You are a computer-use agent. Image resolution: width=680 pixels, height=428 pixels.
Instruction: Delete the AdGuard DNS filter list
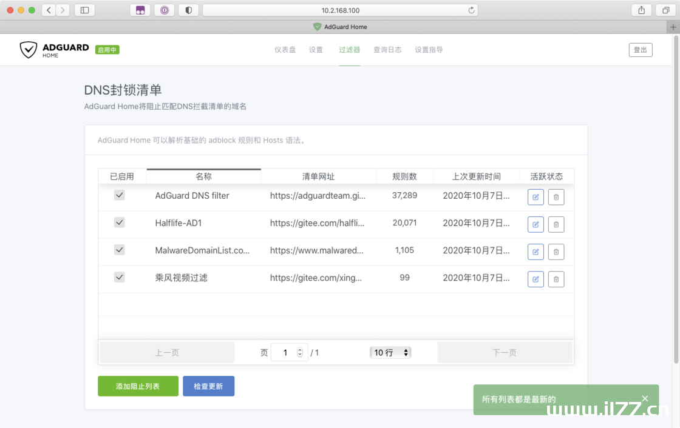coord(556,197)
